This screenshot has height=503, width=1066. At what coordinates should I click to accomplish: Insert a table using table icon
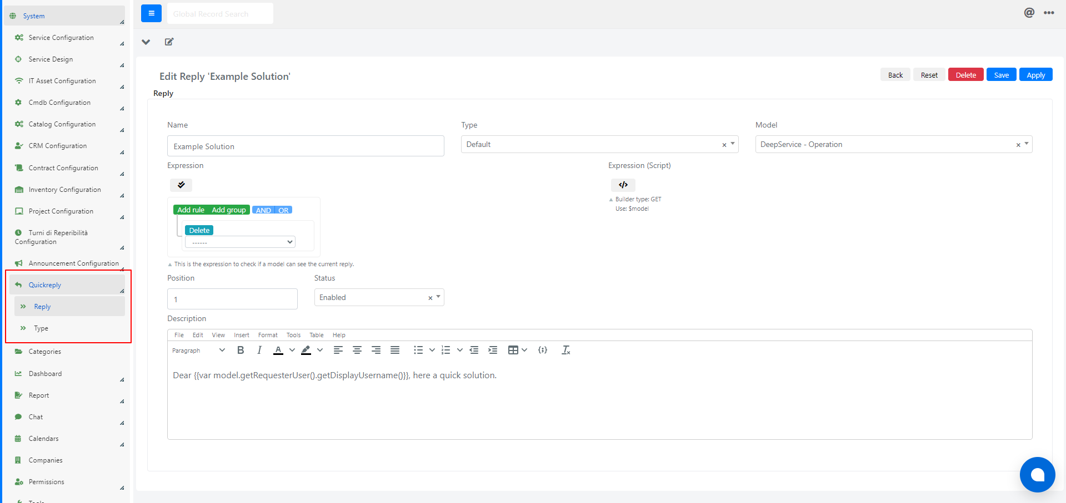513,350
